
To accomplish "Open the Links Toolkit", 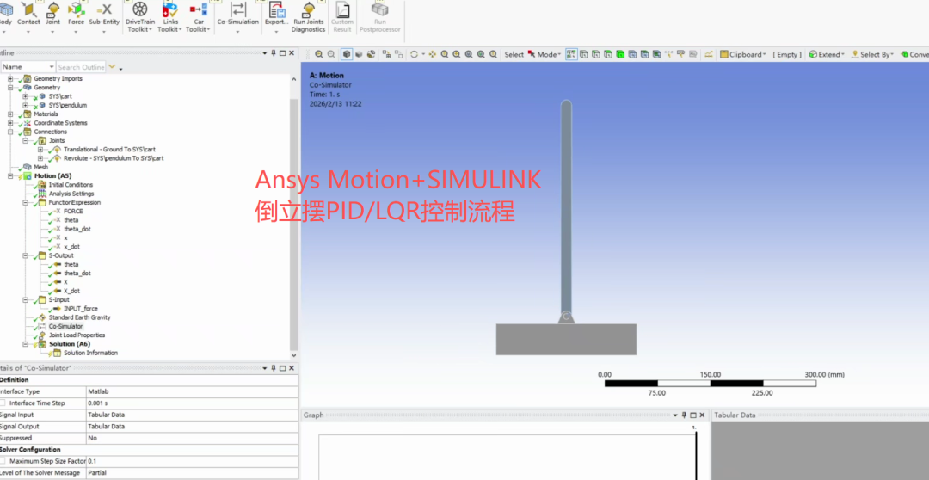I will (x=169, y=16).
